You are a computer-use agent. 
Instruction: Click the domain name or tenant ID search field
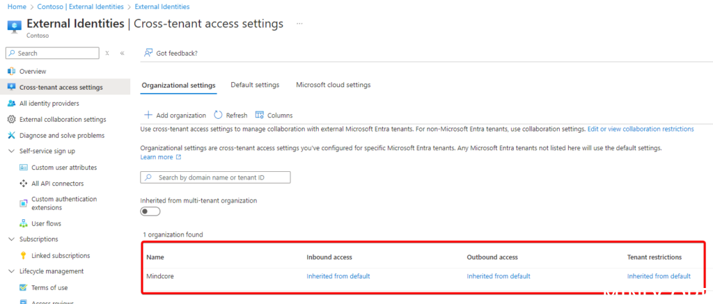[x=215, y=178]
